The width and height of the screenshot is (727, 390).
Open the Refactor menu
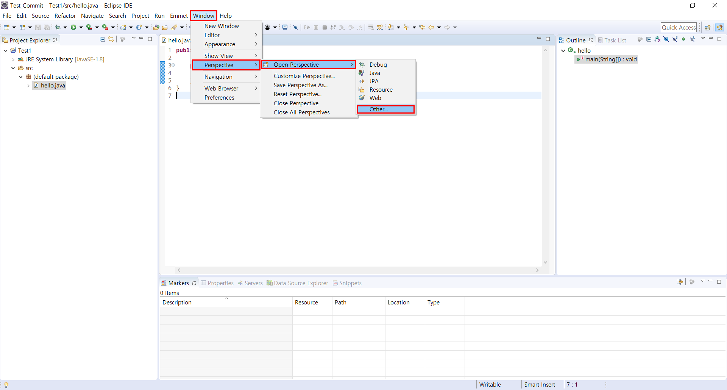coord(65,16)
